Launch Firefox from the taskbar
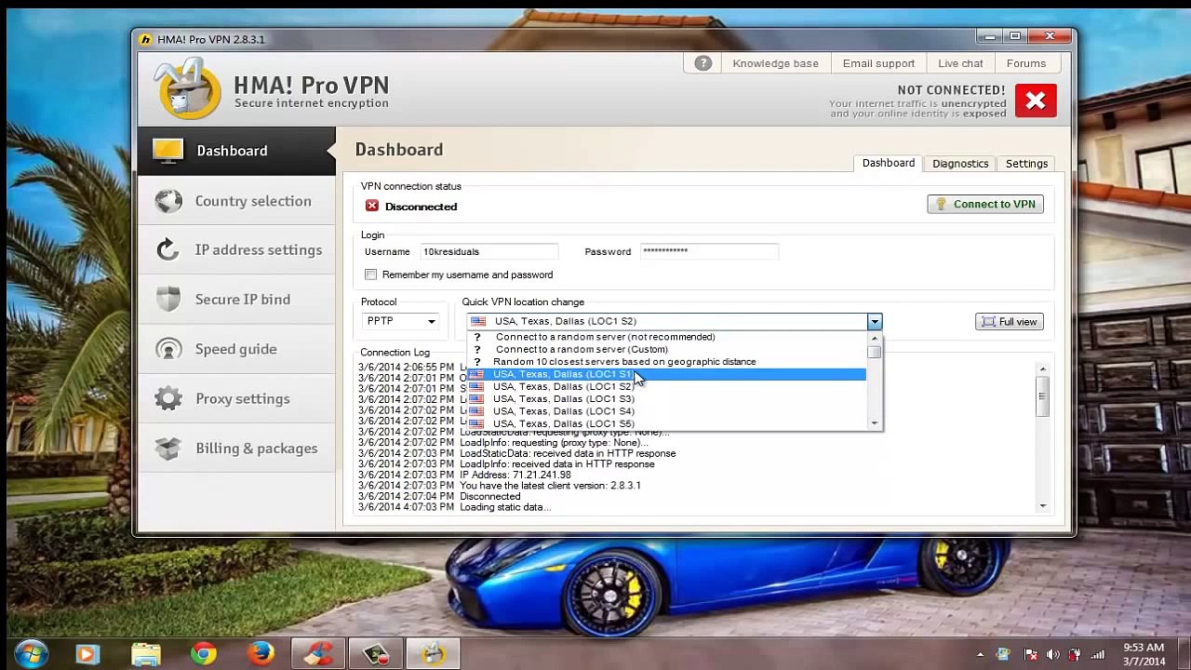Screen dimensions: 1191x670 tap(261, 653)
